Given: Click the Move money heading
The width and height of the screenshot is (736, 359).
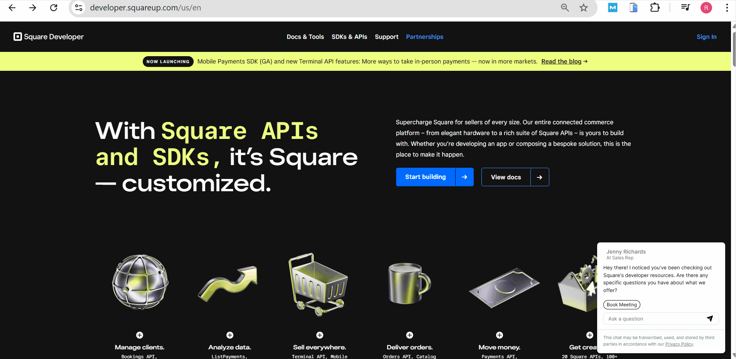Looking at the screenshot, I should pyautogui.click(x=500, y=347).
